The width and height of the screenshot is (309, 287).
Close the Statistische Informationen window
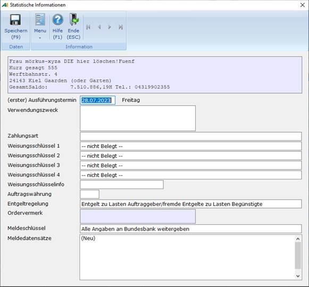click(x=303, y=5)
